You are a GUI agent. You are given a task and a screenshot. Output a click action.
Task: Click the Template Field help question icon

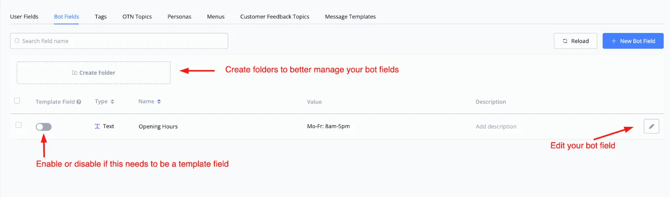tap(79, 102)
